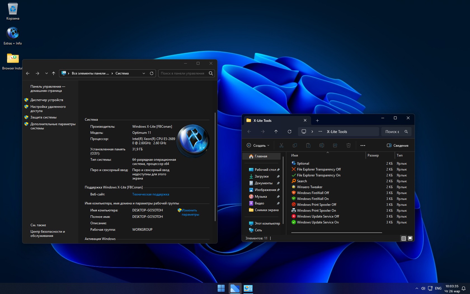470x294 pixels.
Task: Click Изменить параметры link
Action: click(x=190, y=212)
